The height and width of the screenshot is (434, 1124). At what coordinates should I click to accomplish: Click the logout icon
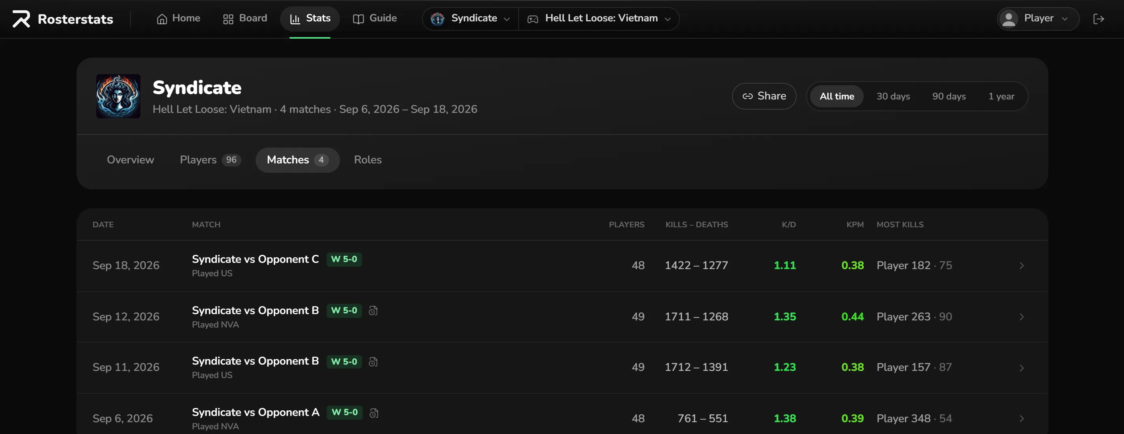[1098, 19]
